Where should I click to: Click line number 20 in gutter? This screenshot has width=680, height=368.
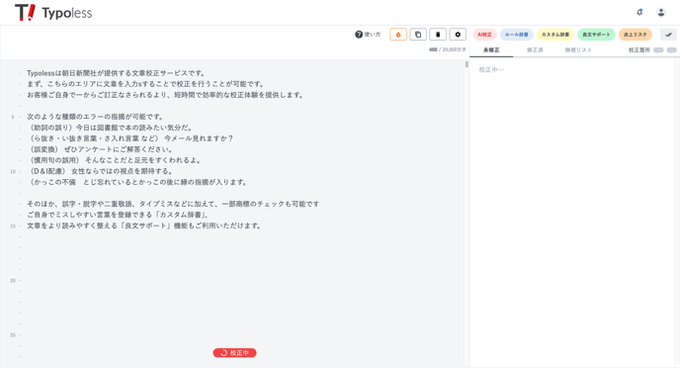point(13,281)
